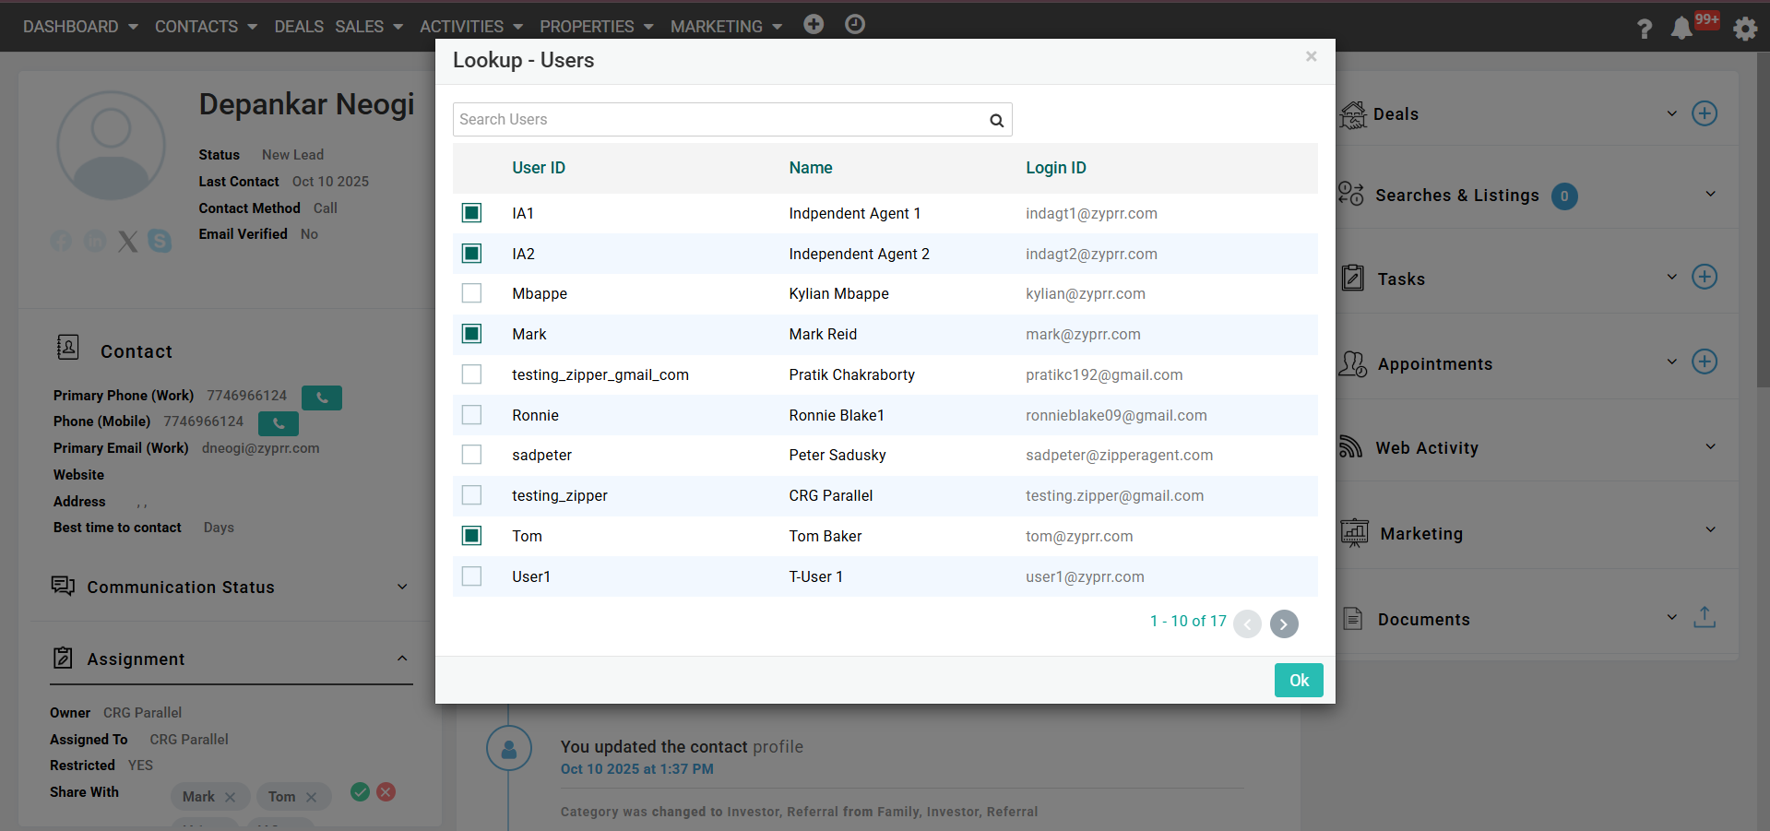Expand the Communication Status section
This screenshot has width=1770, height=831.
pos(402,588)
